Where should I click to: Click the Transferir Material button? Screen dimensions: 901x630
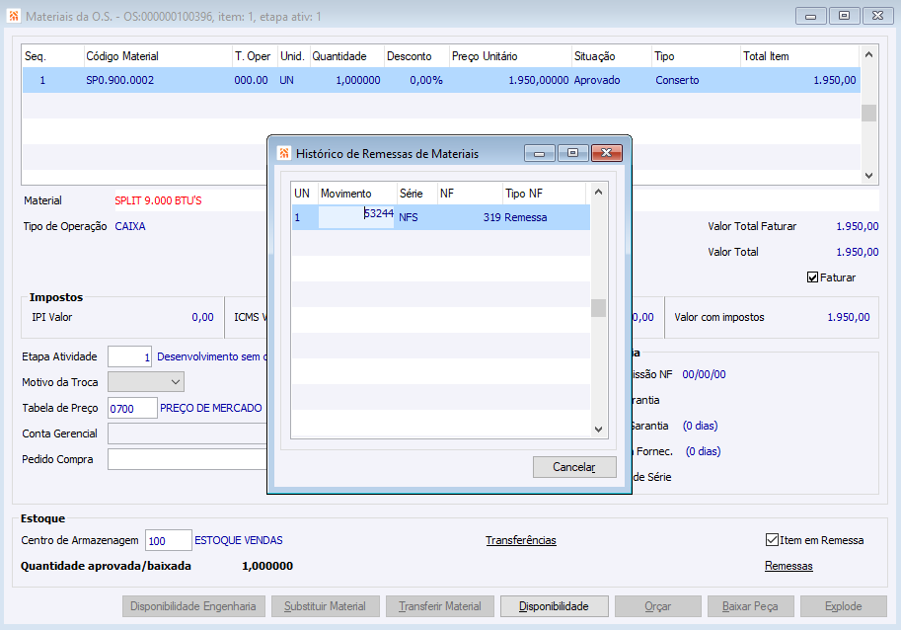pos(439,606)
